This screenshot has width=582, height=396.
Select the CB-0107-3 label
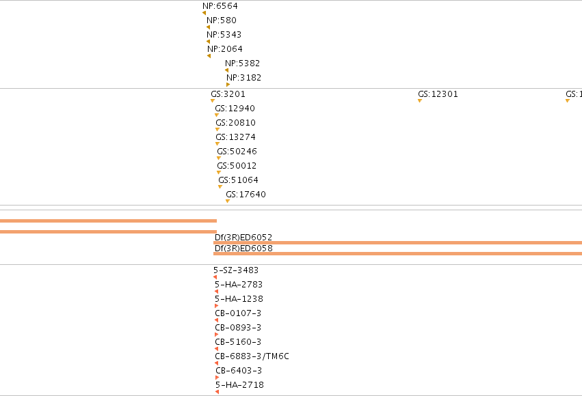click(x=238, y=313)
